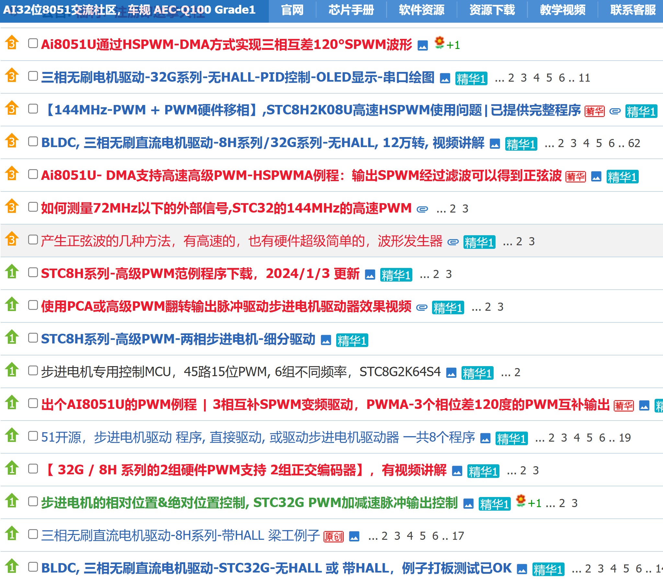Click sticky level-3 icon of 三相无刷电机驱动-32G系列 thread

[x=12, y=75]
